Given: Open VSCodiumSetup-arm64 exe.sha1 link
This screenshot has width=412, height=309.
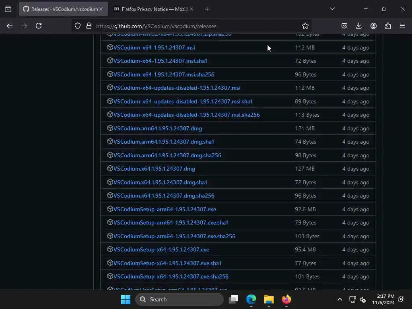Looking at the screenshot, I should click(x=171, y=223).
